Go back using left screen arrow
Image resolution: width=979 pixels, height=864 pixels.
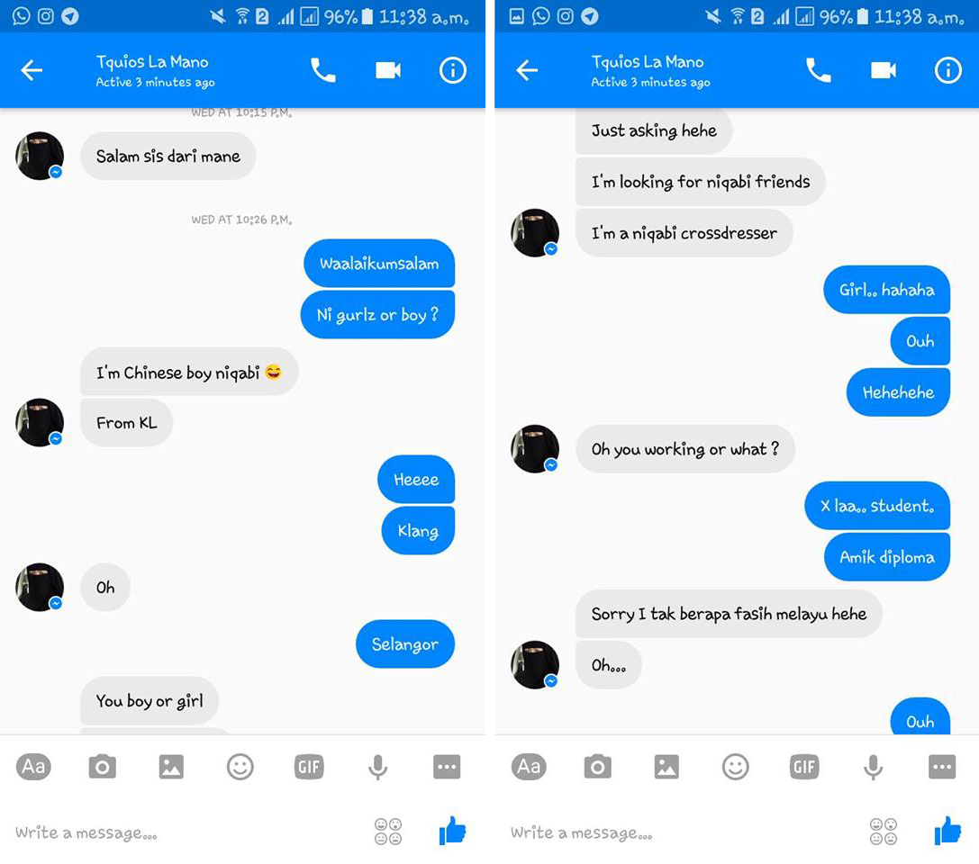pos(32,70)
